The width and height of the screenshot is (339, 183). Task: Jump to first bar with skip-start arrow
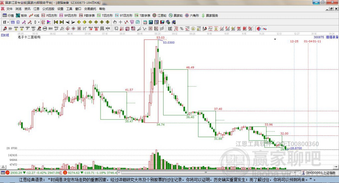click(x=56, y=22)
